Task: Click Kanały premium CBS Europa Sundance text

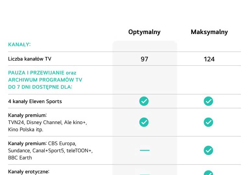Action: (x=50, y=150)
